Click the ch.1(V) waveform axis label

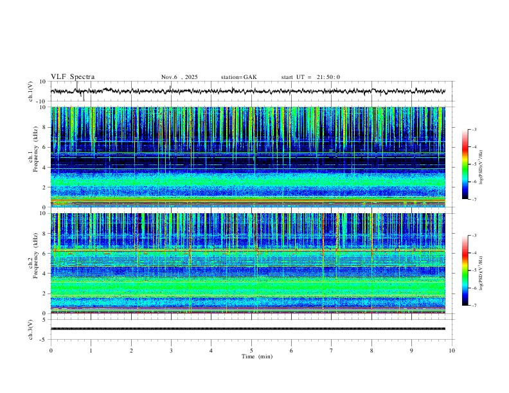click(31, 92)
